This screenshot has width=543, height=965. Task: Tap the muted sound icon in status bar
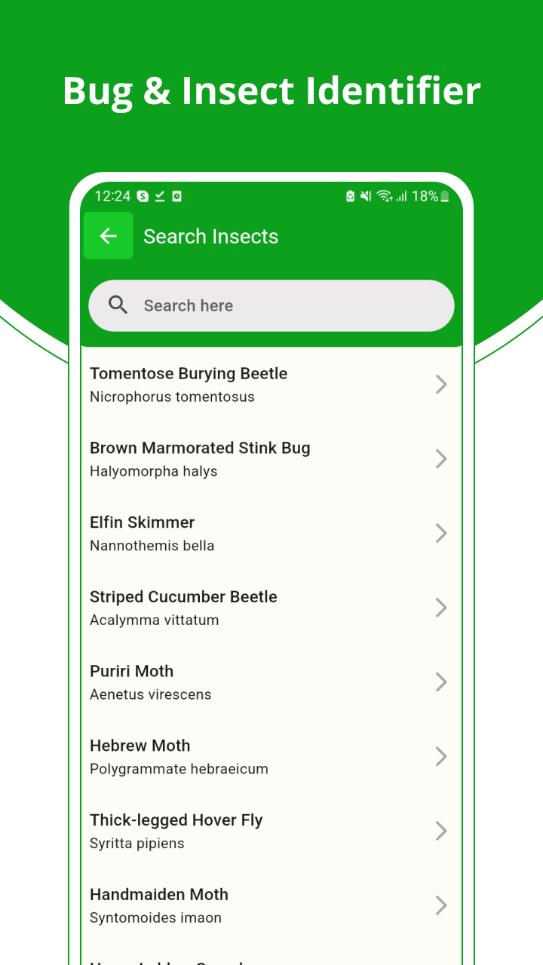366,196
